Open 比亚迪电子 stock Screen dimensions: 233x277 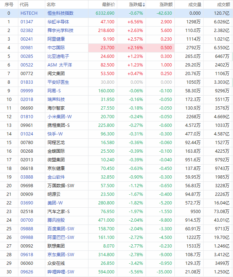coord(58,56)
